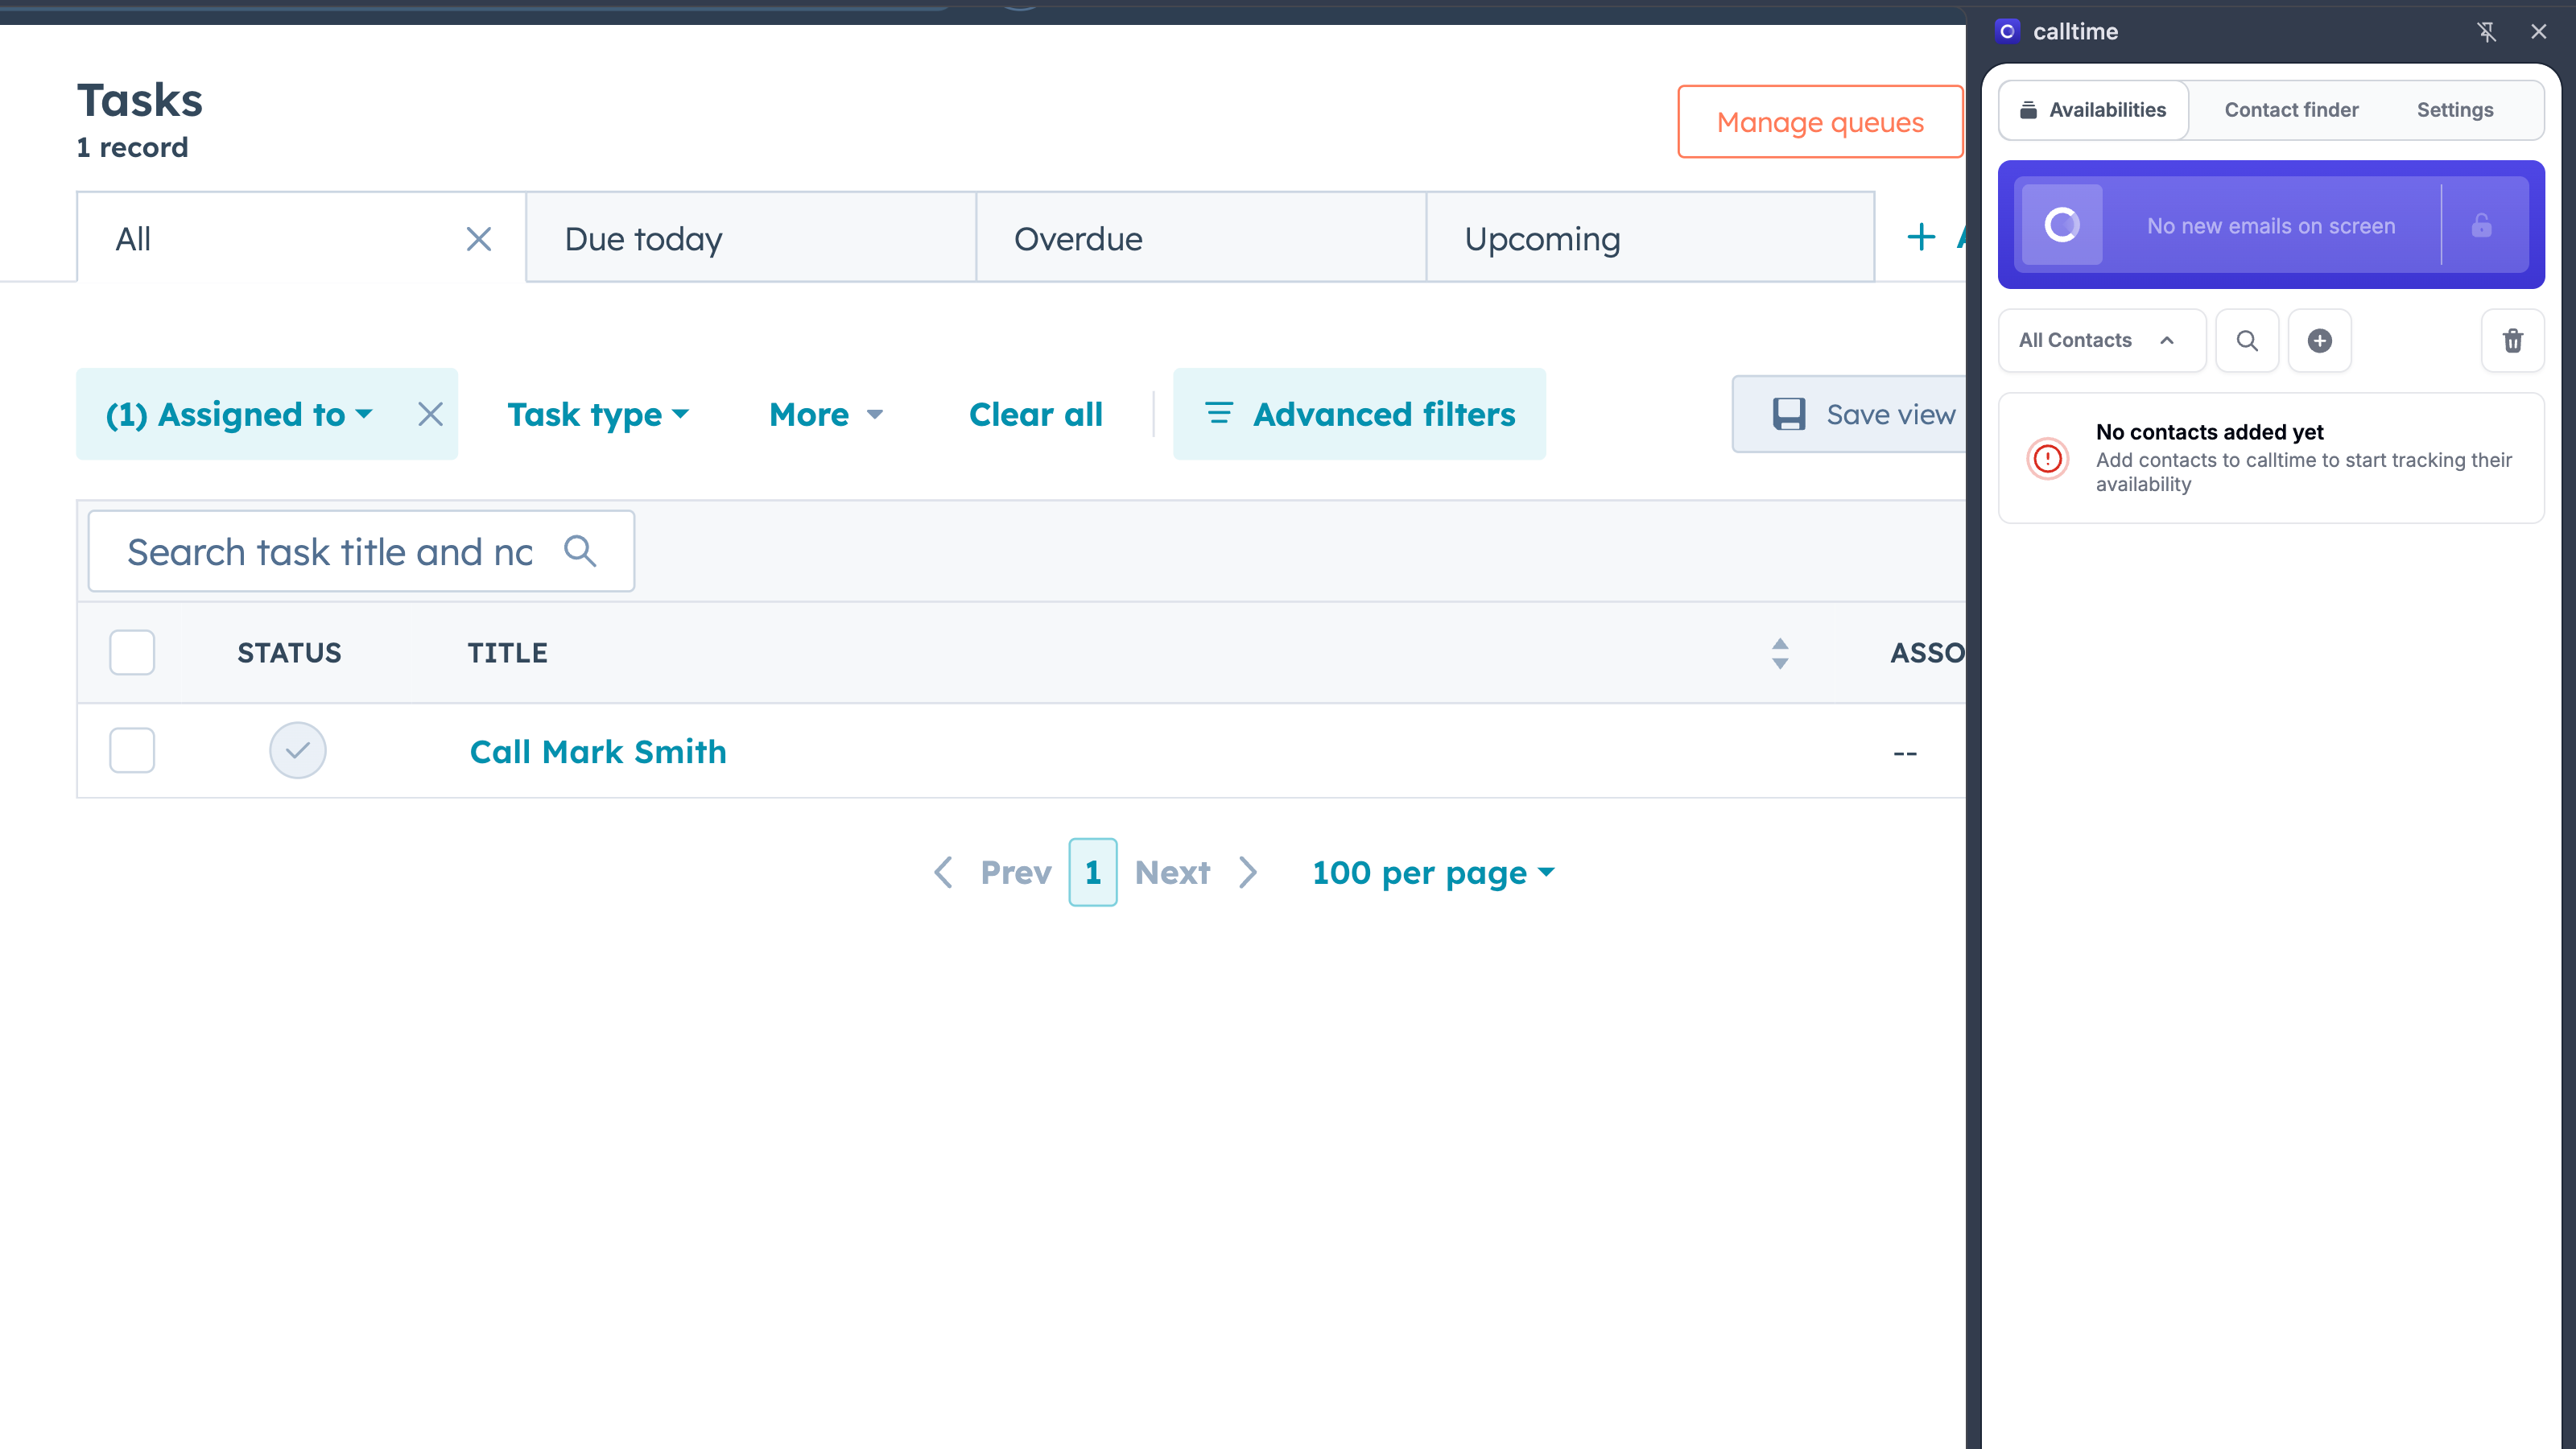Click the lock icon in purple banner

click(2481, 225)
